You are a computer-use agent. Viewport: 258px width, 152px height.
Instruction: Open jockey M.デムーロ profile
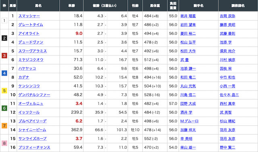click(189, 121)
